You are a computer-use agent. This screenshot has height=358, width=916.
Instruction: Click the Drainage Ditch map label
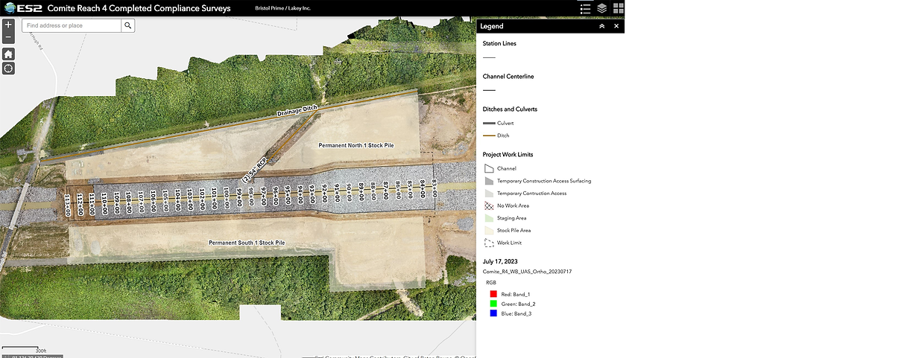click(297, 112)
